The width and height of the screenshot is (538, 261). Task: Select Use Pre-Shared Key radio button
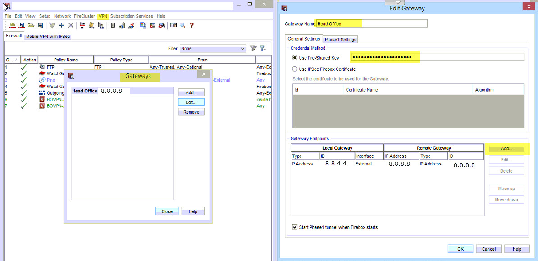(294, 58)
